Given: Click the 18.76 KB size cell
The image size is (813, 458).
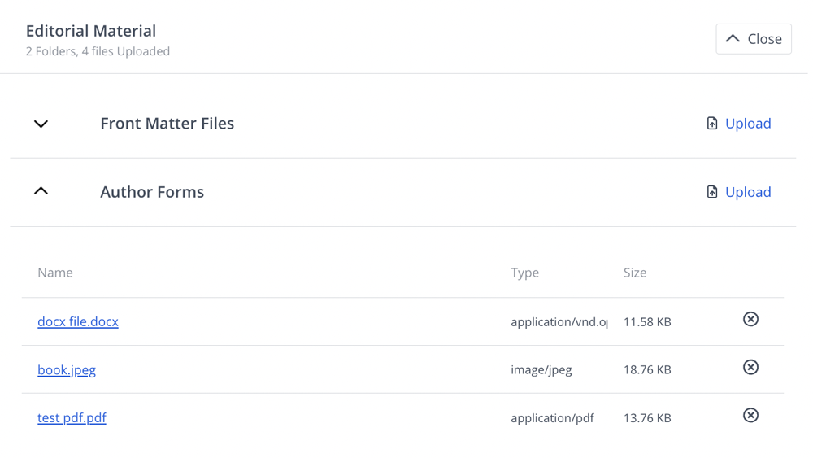Looking at the screenshot, I should pos(647,370).
